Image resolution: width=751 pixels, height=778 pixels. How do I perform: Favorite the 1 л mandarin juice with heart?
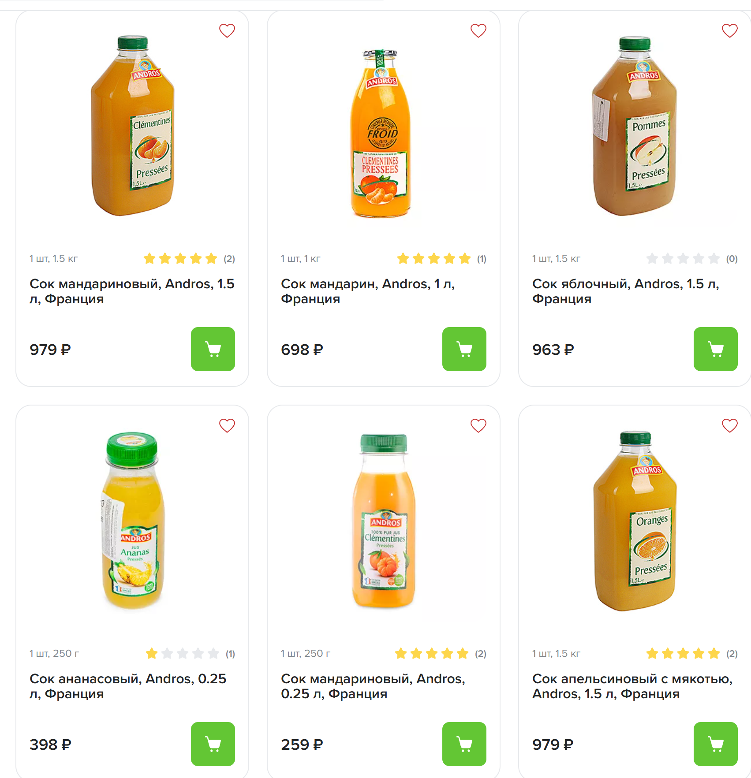478,31
